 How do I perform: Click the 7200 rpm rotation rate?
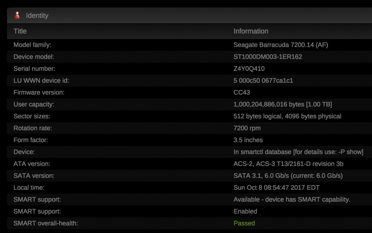[247, 128]
